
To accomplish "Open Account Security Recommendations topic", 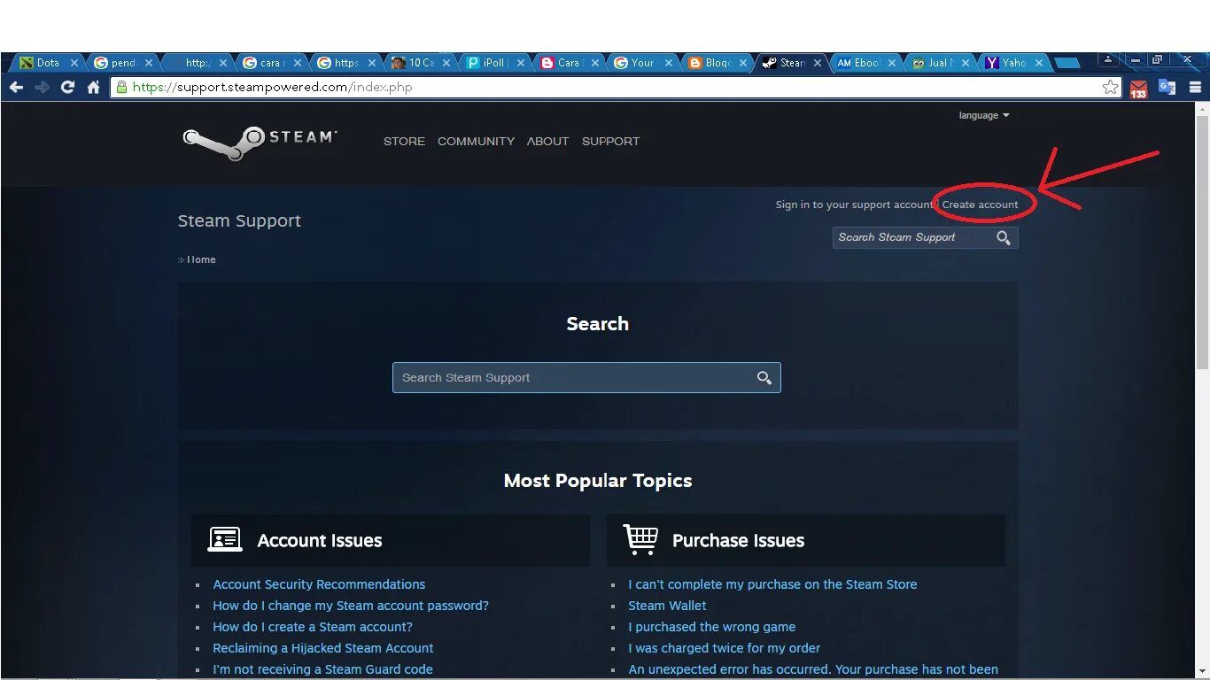I will click(x=319, y=584).
